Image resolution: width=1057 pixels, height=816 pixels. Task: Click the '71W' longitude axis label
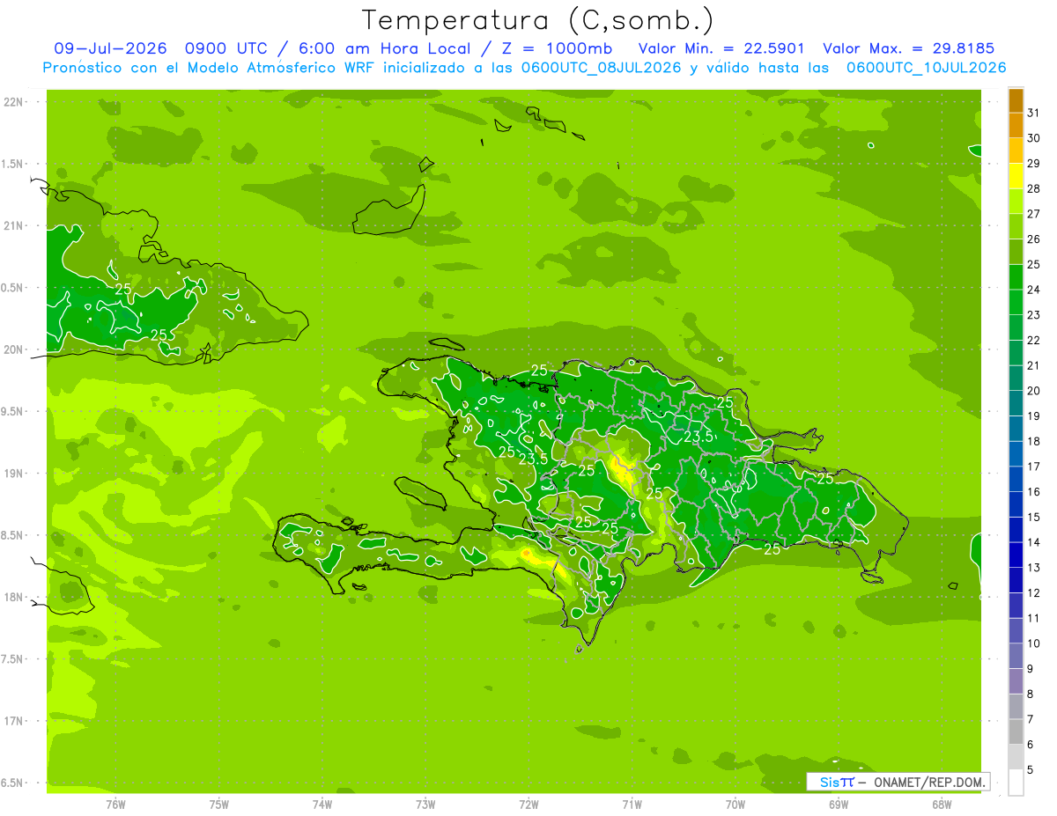(632, 805)
